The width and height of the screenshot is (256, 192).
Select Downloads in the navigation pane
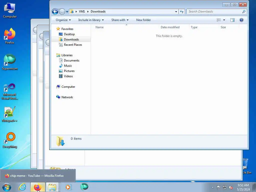tap(71, 39)
